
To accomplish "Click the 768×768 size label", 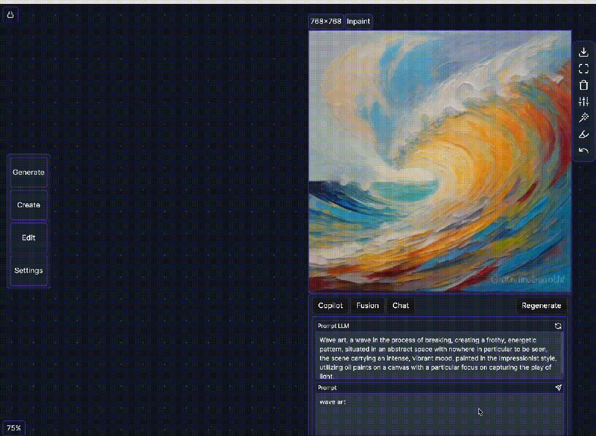I will click(326, 21).
